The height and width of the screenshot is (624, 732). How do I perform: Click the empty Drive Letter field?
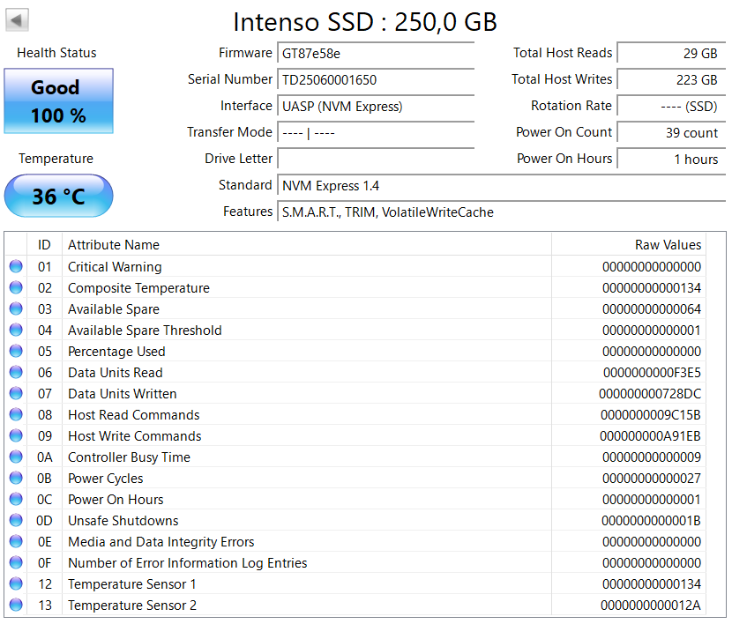tap(376, 159)
